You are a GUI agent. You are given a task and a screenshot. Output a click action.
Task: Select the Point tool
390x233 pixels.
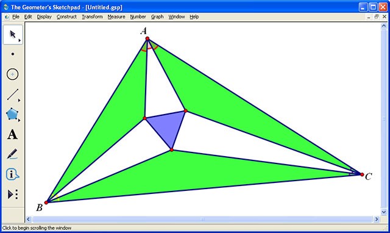point(13,54)
